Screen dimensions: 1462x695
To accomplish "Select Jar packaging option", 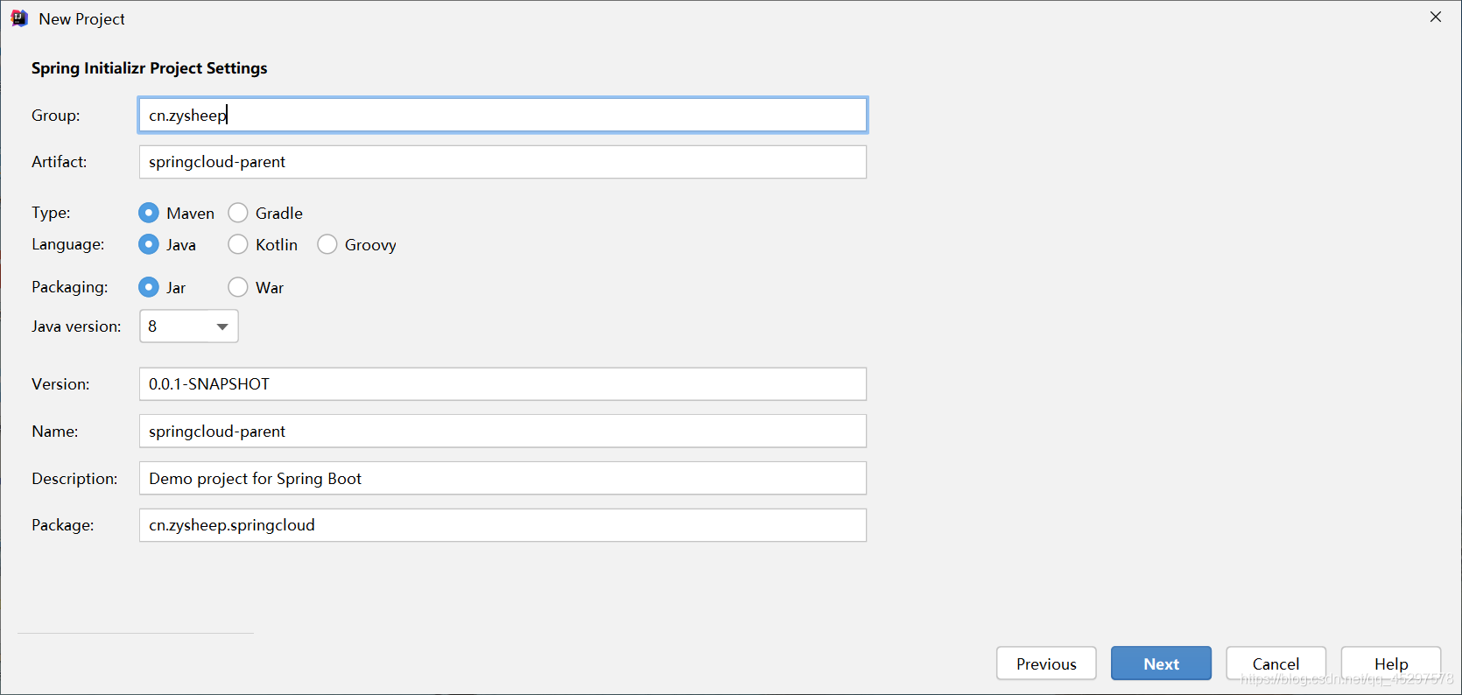I will 149,287.
